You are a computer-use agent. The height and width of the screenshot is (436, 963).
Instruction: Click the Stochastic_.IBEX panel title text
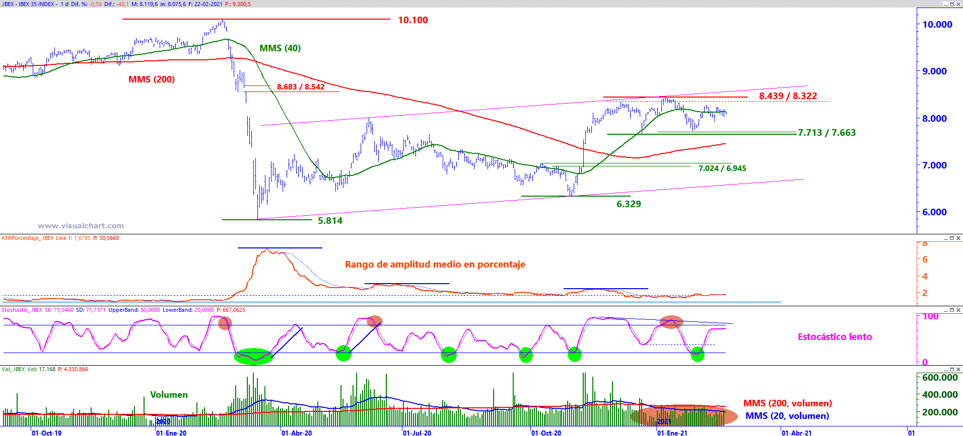tap(22, 310)
